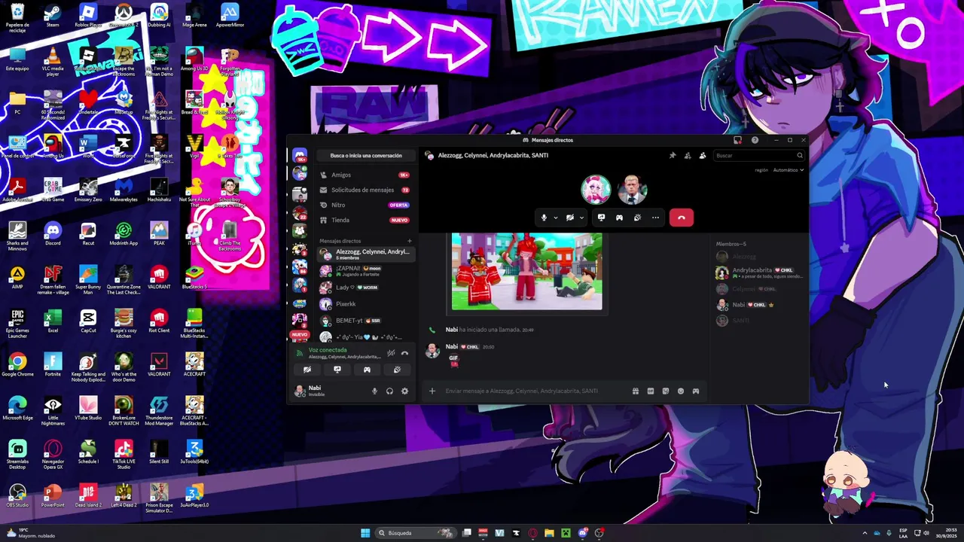Select the Alezzogg, Celynnei group chat

(365, 254)
